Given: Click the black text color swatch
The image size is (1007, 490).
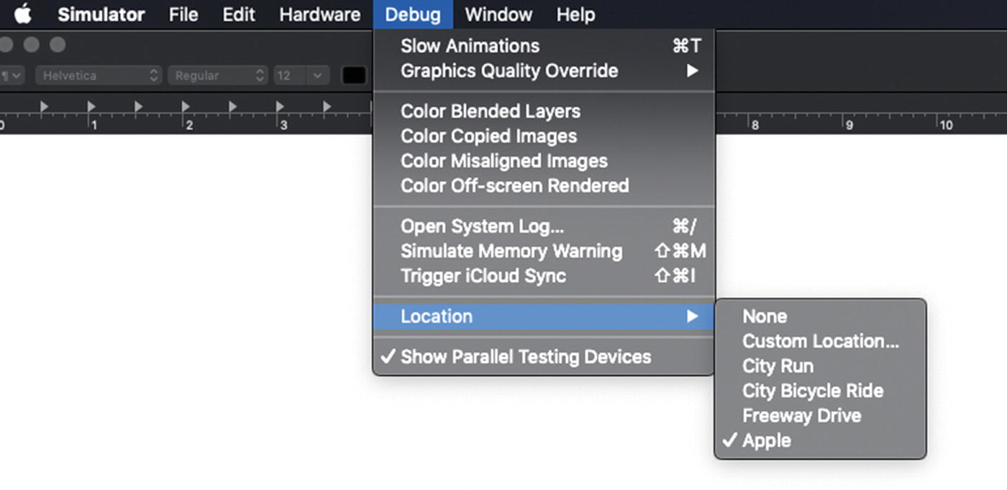Looking at the screenshot, I should tap(354, 75).
